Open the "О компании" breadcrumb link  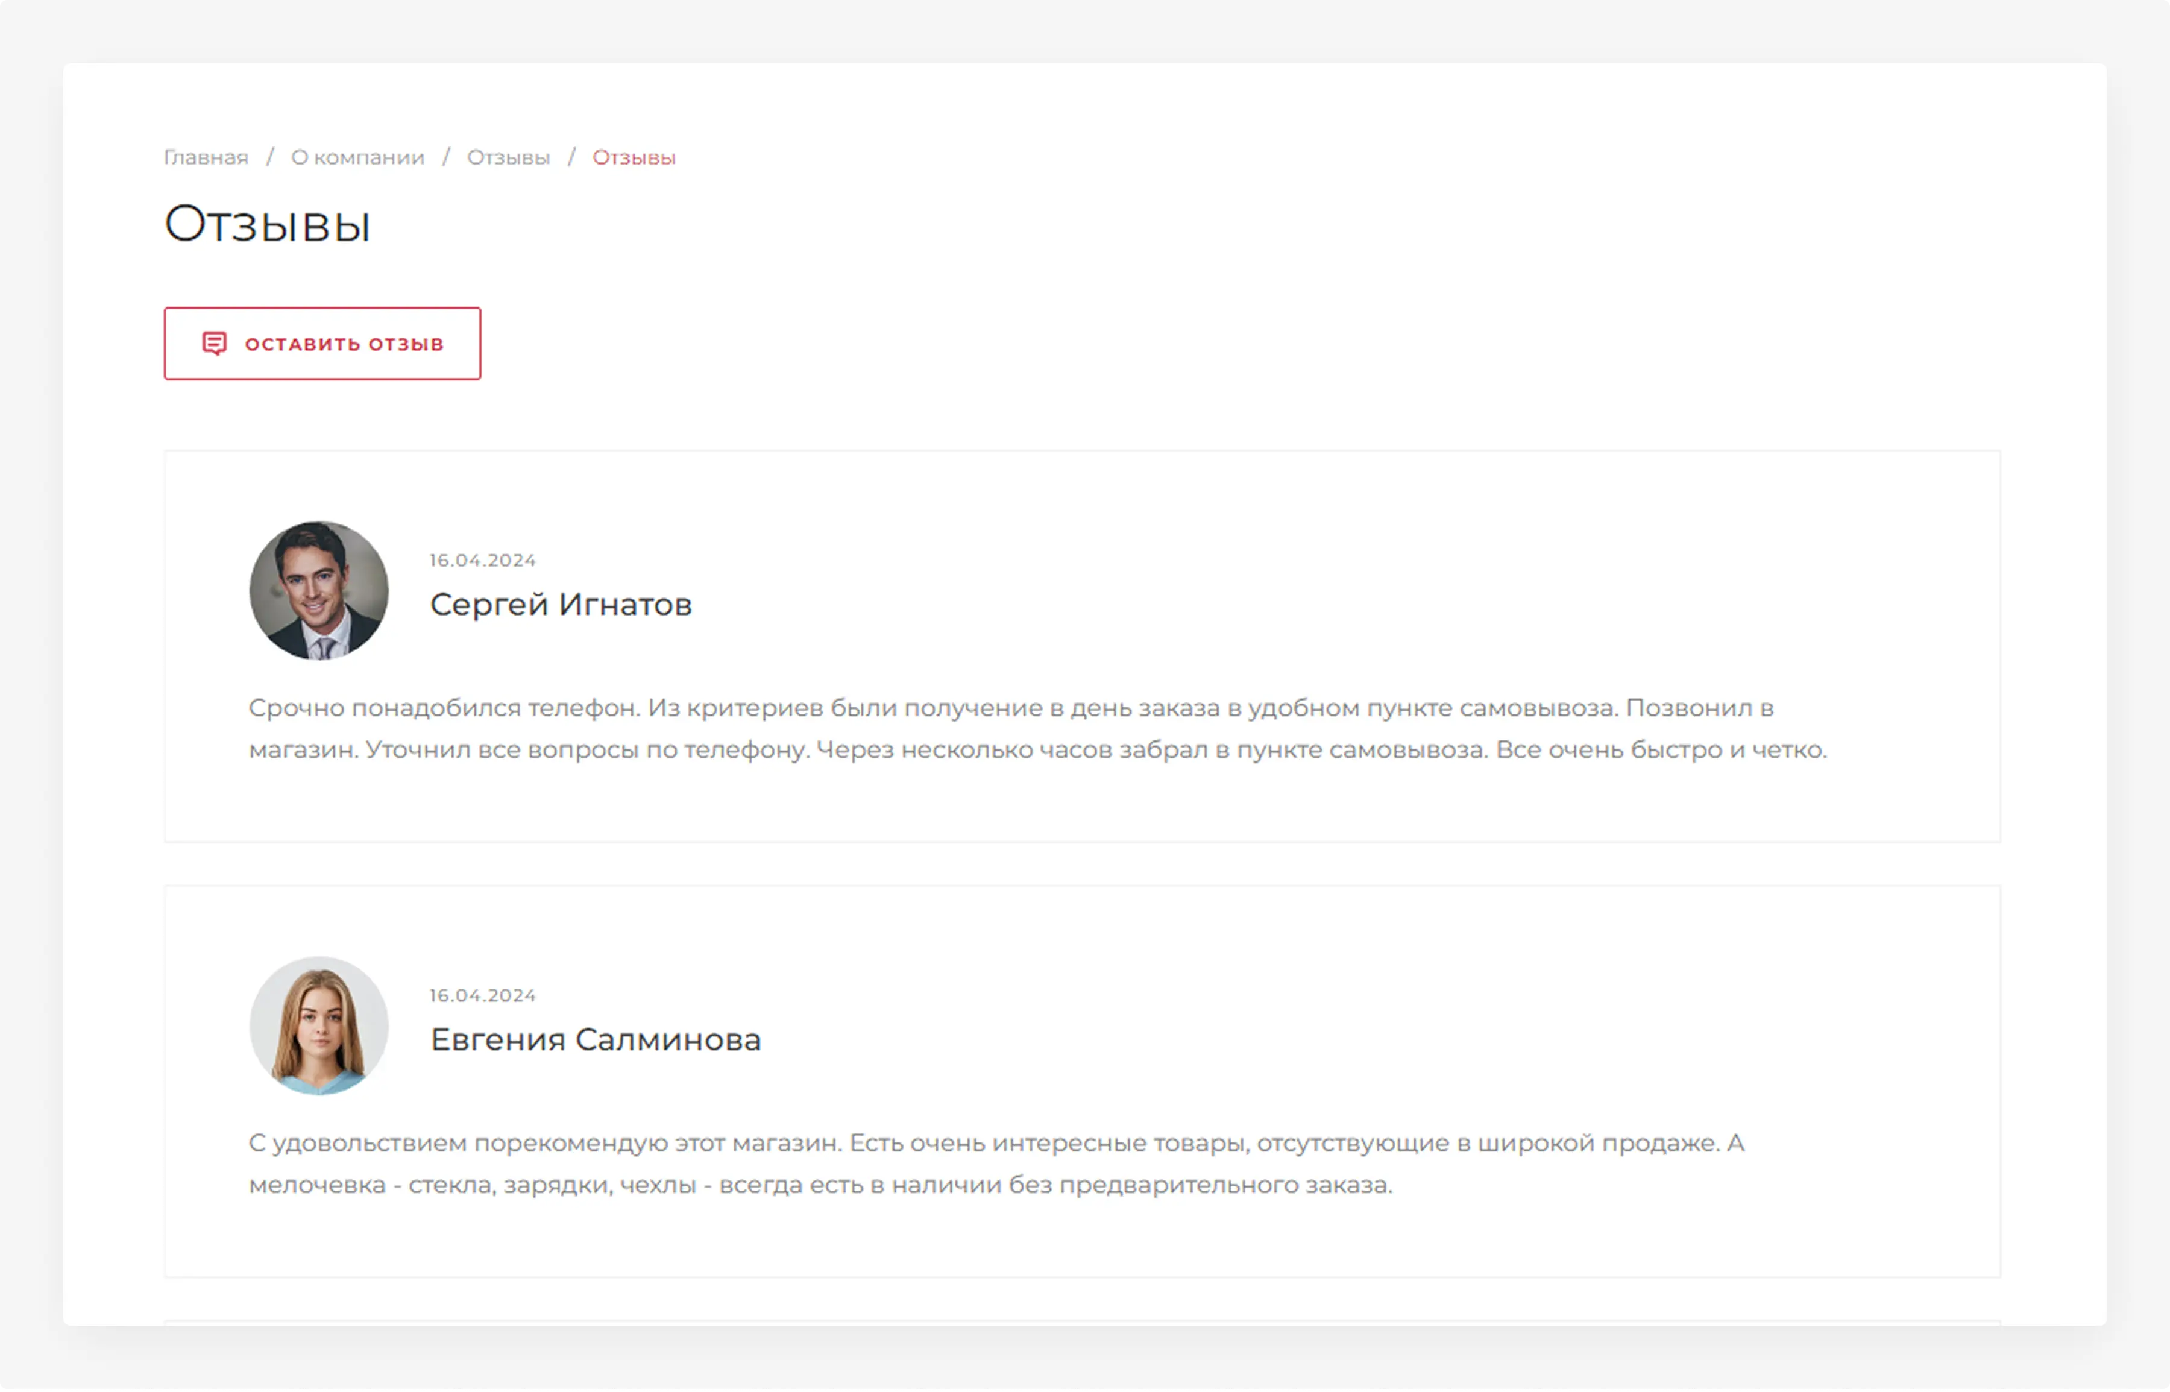coord(357,157)
